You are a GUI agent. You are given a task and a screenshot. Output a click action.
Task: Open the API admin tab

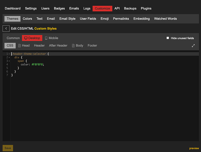coord(117,9)
